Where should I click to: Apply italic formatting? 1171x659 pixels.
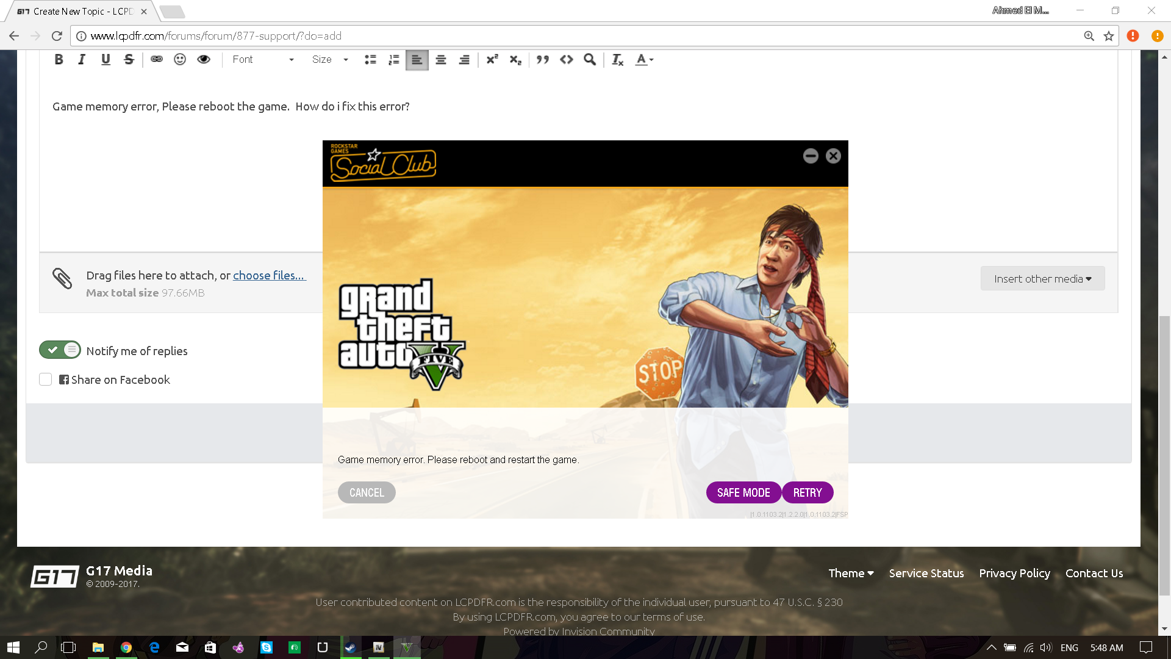coord(82,59)
